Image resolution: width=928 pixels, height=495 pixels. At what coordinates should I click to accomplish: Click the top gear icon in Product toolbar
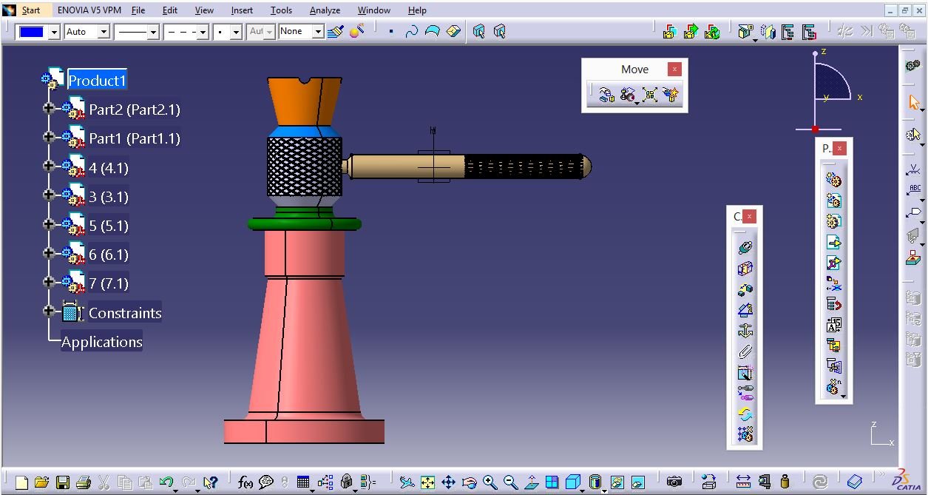pyautogui.click(x=833, y=180)
